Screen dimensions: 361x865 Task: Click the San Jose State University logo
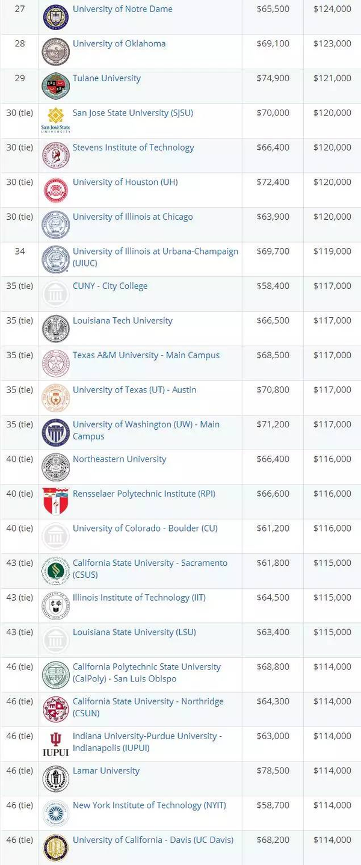[x=56, y=120]
